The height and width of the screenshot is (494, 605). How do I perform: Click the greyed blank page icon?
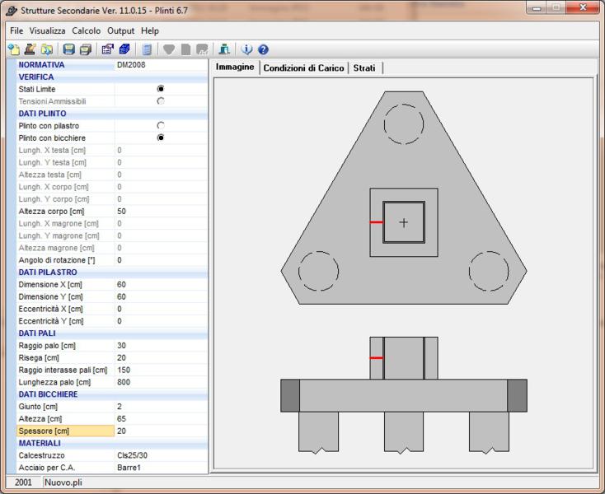(x=185, y=49)
